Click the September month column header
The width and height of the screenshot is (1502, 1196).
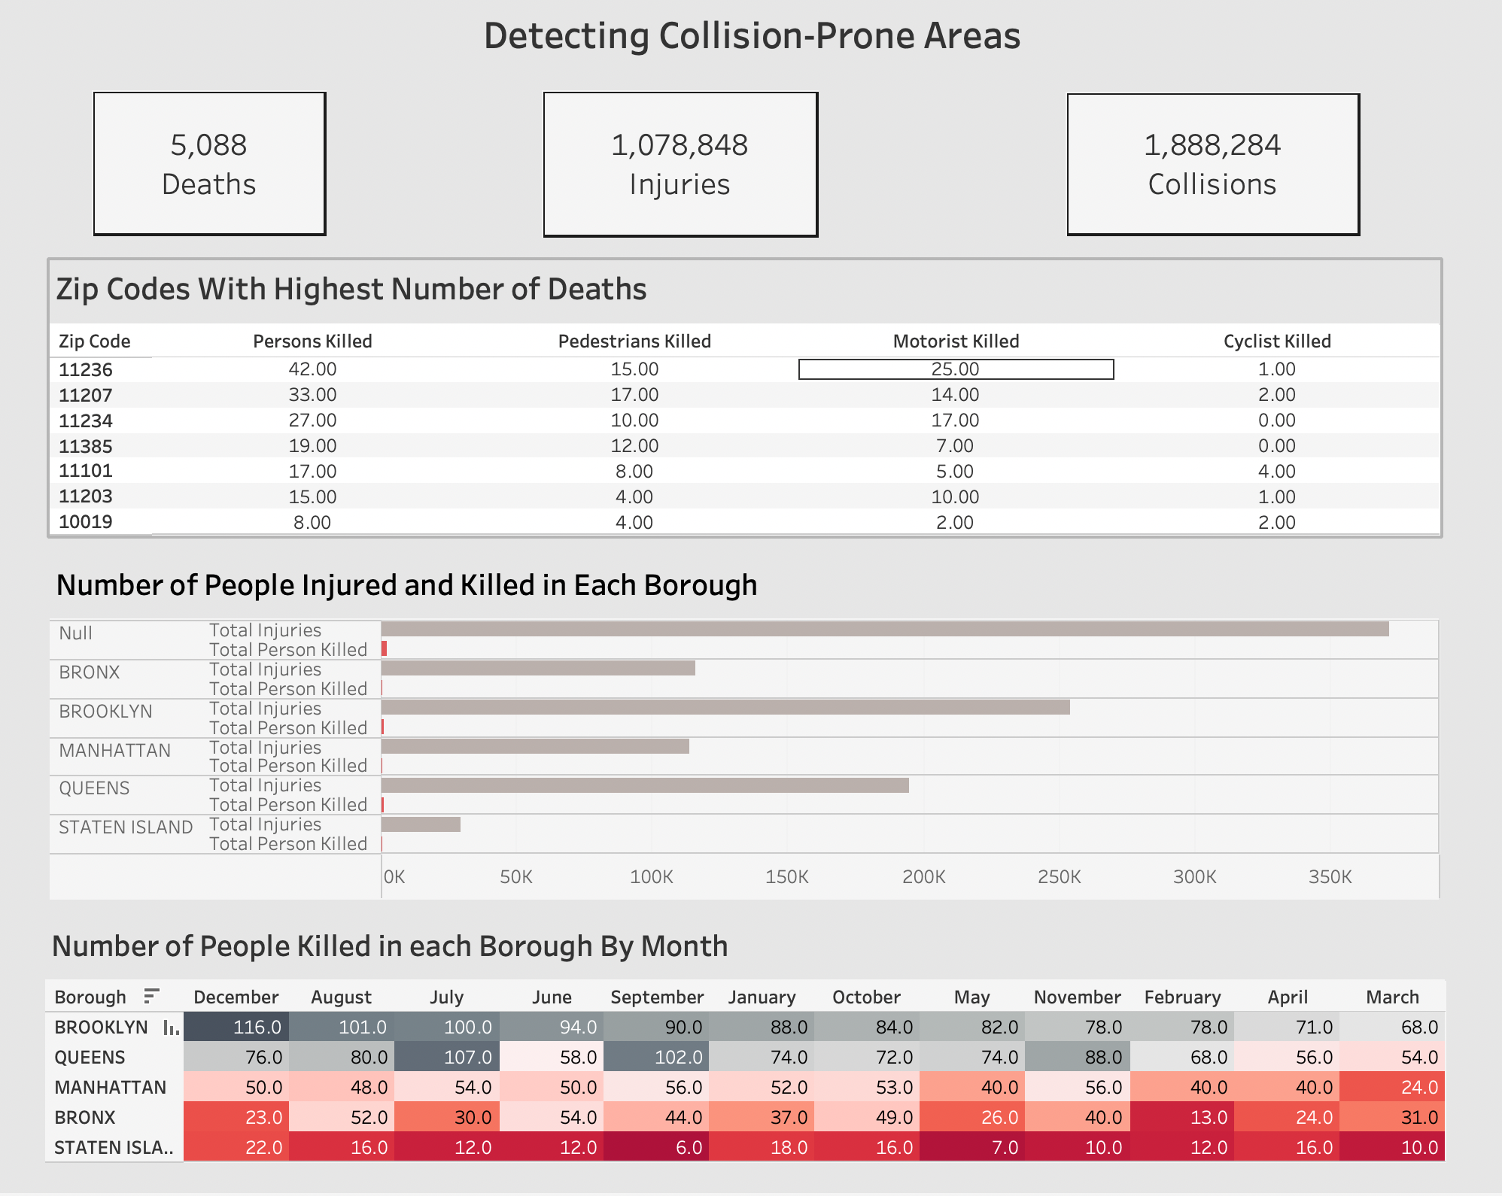[x=657, y=997]
